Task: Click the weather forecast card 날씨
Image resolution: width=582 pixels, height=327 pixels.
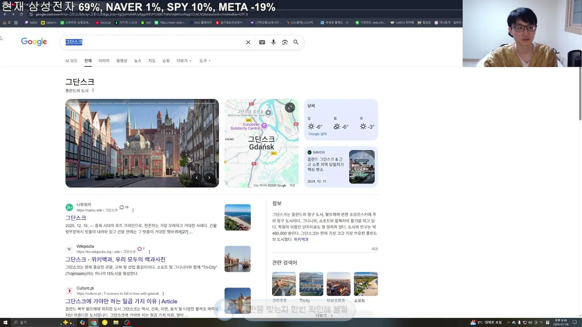Action: click(x=341, y=120)
